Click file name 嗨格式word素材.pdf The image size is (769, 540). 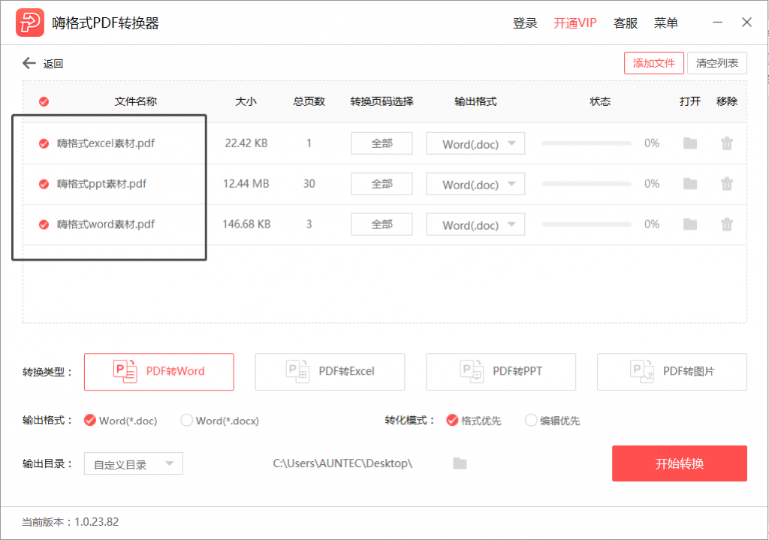coord(105,224)
